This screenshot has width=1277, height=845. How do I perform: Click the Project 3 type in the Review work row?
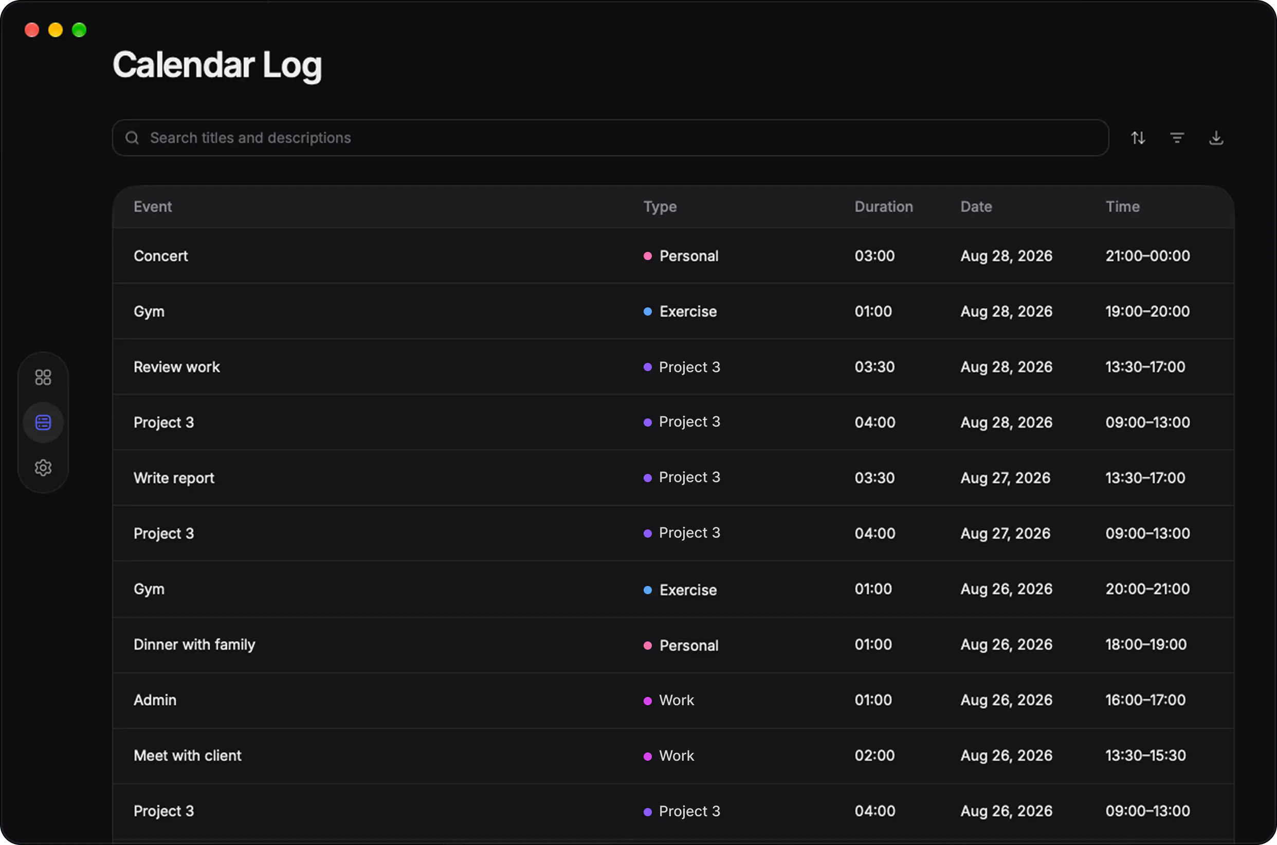pos(689,367)
